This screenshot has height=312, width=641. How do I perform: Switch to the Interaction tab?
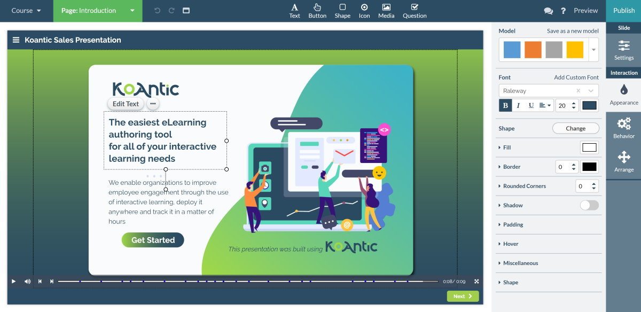pos(623,73)
